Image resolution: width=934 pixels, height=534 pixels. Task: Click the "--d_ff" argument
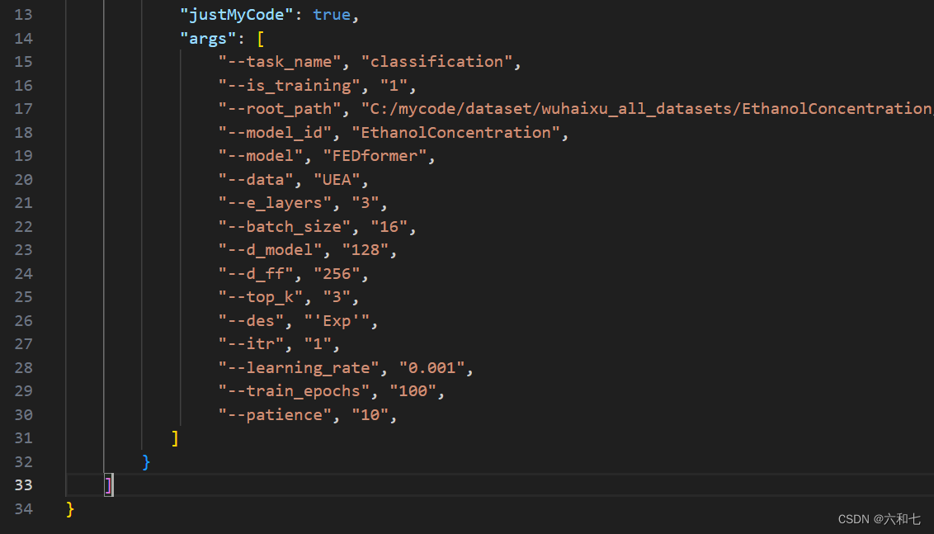(x=256, y=274)
